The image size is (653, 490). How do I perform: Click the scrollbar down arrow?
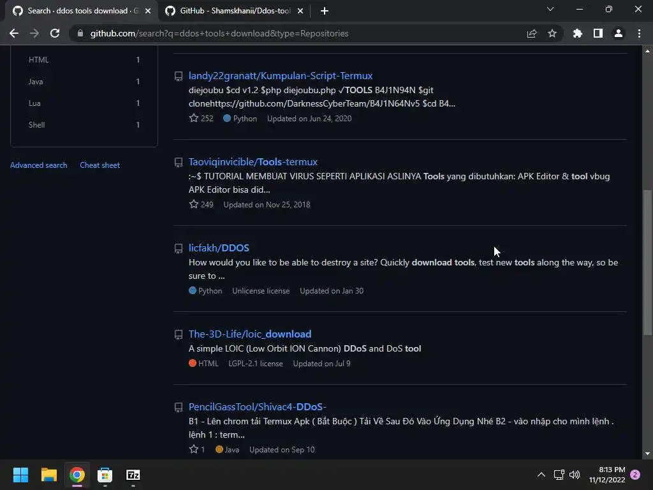pyautogui.click(x=647, y=454)
